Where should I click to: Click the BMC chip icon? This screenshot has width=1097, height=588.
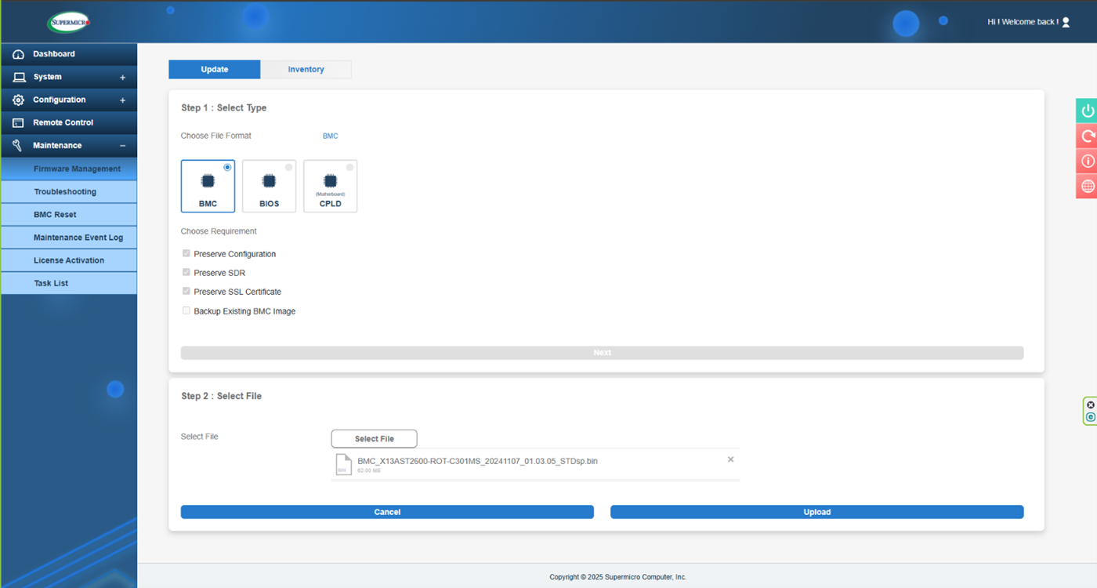pyautogui.click(x=208, y=181)
